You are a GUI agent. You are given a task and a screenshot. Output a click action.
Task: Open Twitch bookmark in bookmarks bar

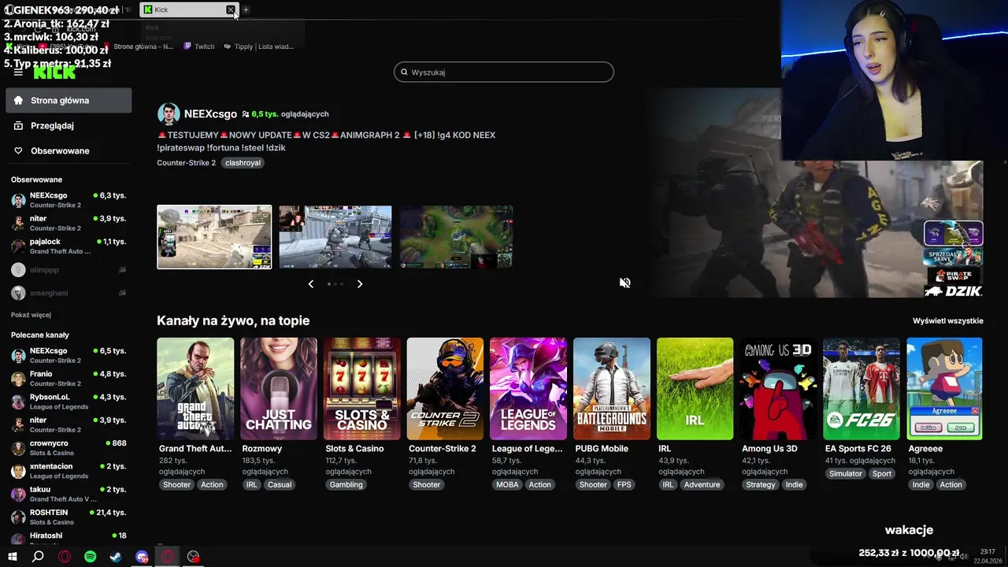coord(198,46)
